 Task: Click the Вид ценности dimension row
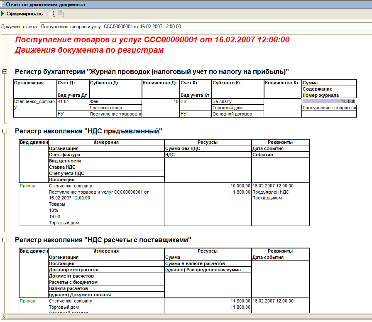pos(106,161)
